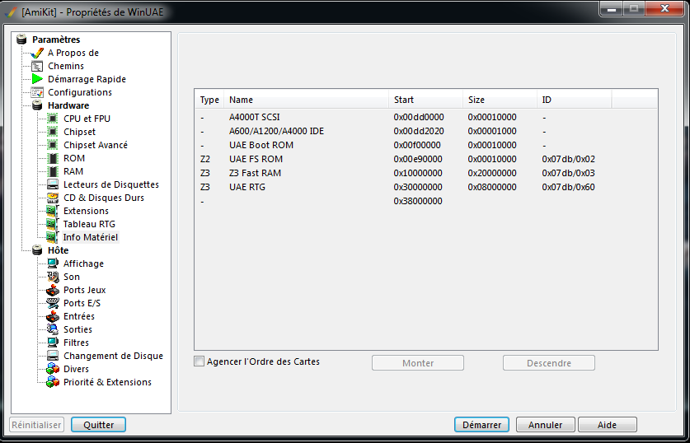Open the Info Matériel page label

point(90,237)
